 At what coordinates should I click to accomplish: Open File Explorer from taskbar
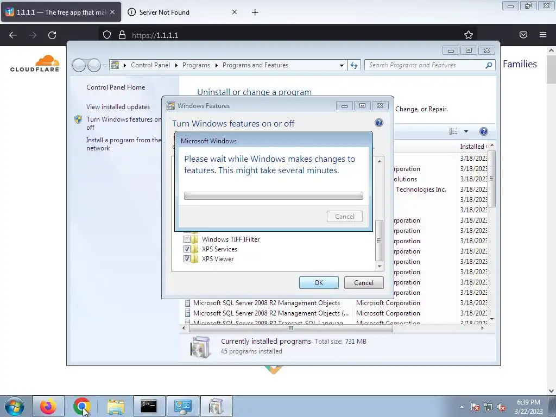pos(116,406)
